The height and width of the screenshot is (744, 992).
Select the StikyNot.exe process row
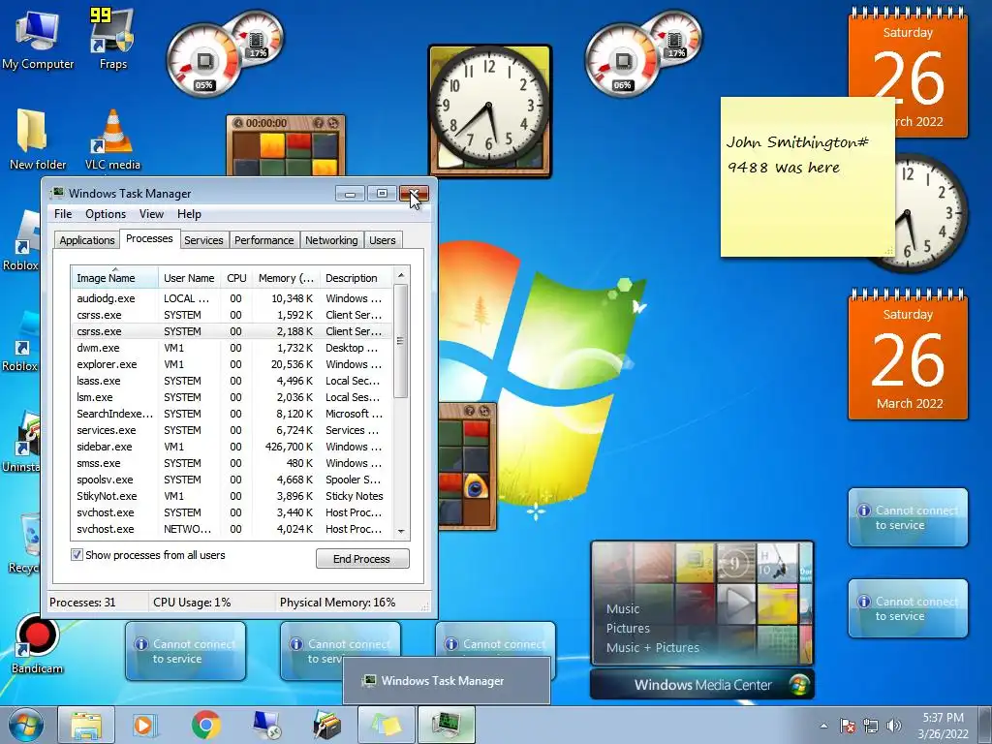[x=231, y=495]
